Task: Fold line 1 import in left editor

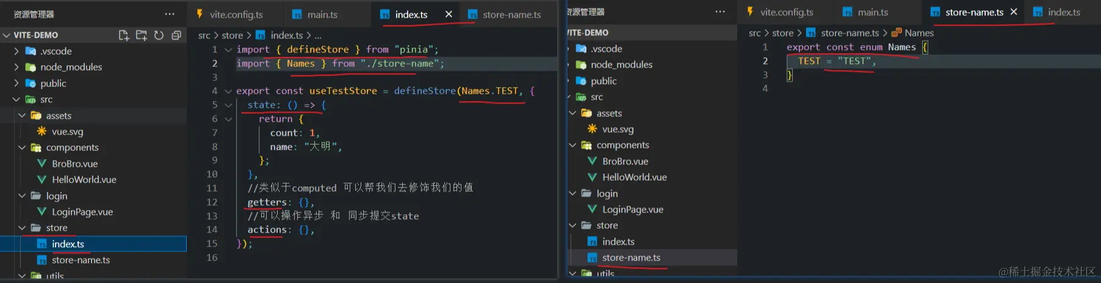Action: pos(228,50)
